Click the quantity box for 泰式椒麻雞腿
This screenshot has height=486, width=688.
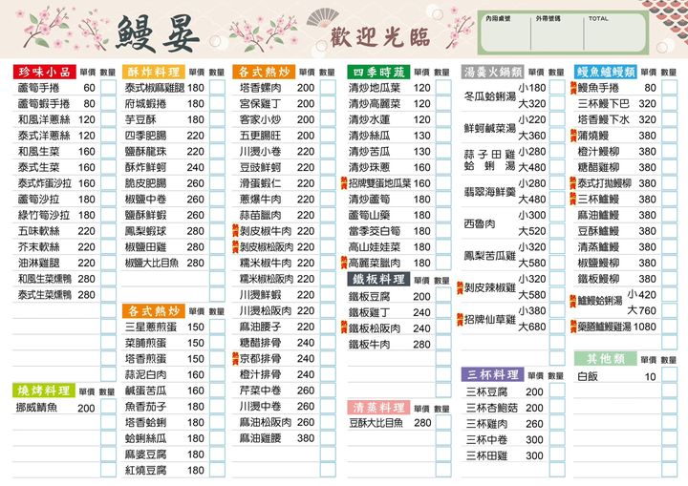click(x=217, y=87)
